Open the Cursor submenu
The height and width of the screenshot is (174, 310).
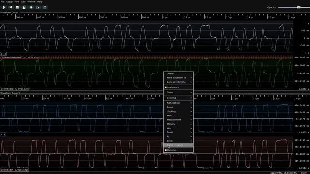coord(178,92)
